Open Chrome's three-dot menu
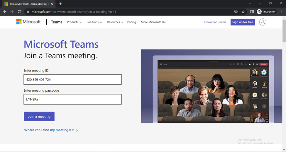 [x=281, y=12]
